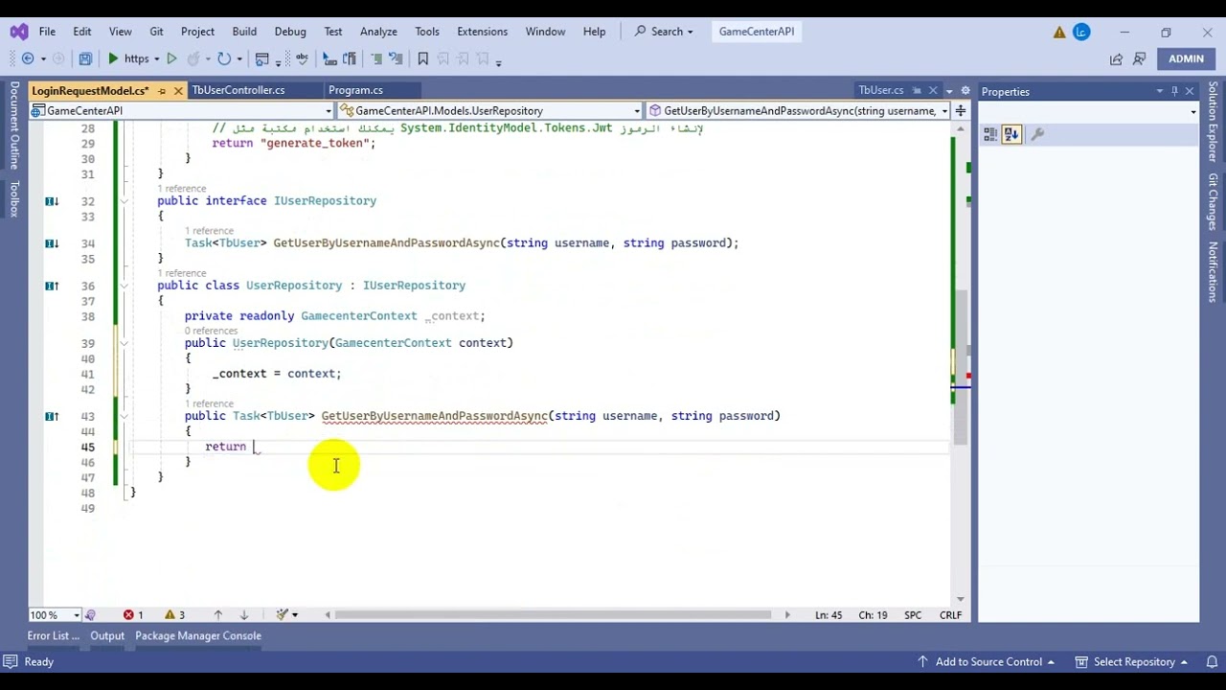Click the error count indicator showing 1
The image size is (1226, 690).
click(133, 614)
